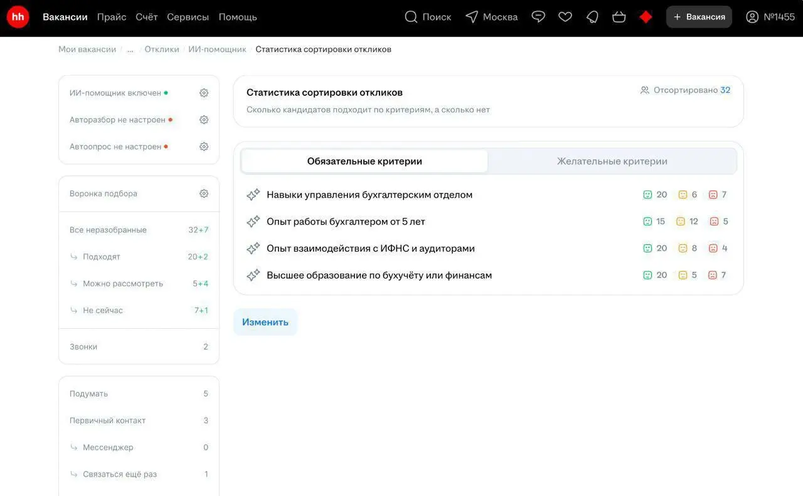Open search with the magnifier icon
This screenshot has width=803, height=496.
tap(411, 17)
